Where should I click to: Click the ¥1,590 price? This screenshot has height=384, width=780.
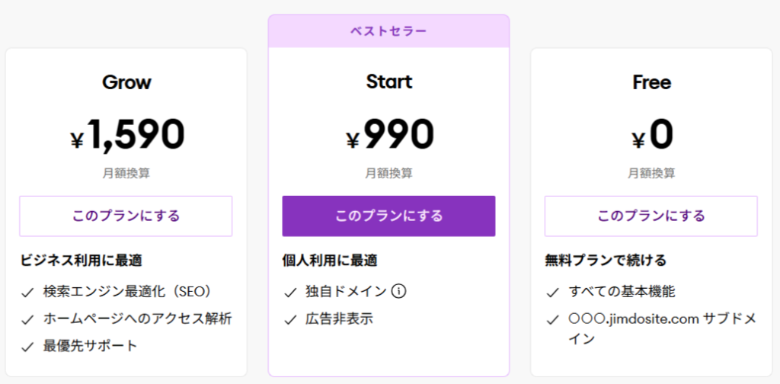(x=127, y=135)
